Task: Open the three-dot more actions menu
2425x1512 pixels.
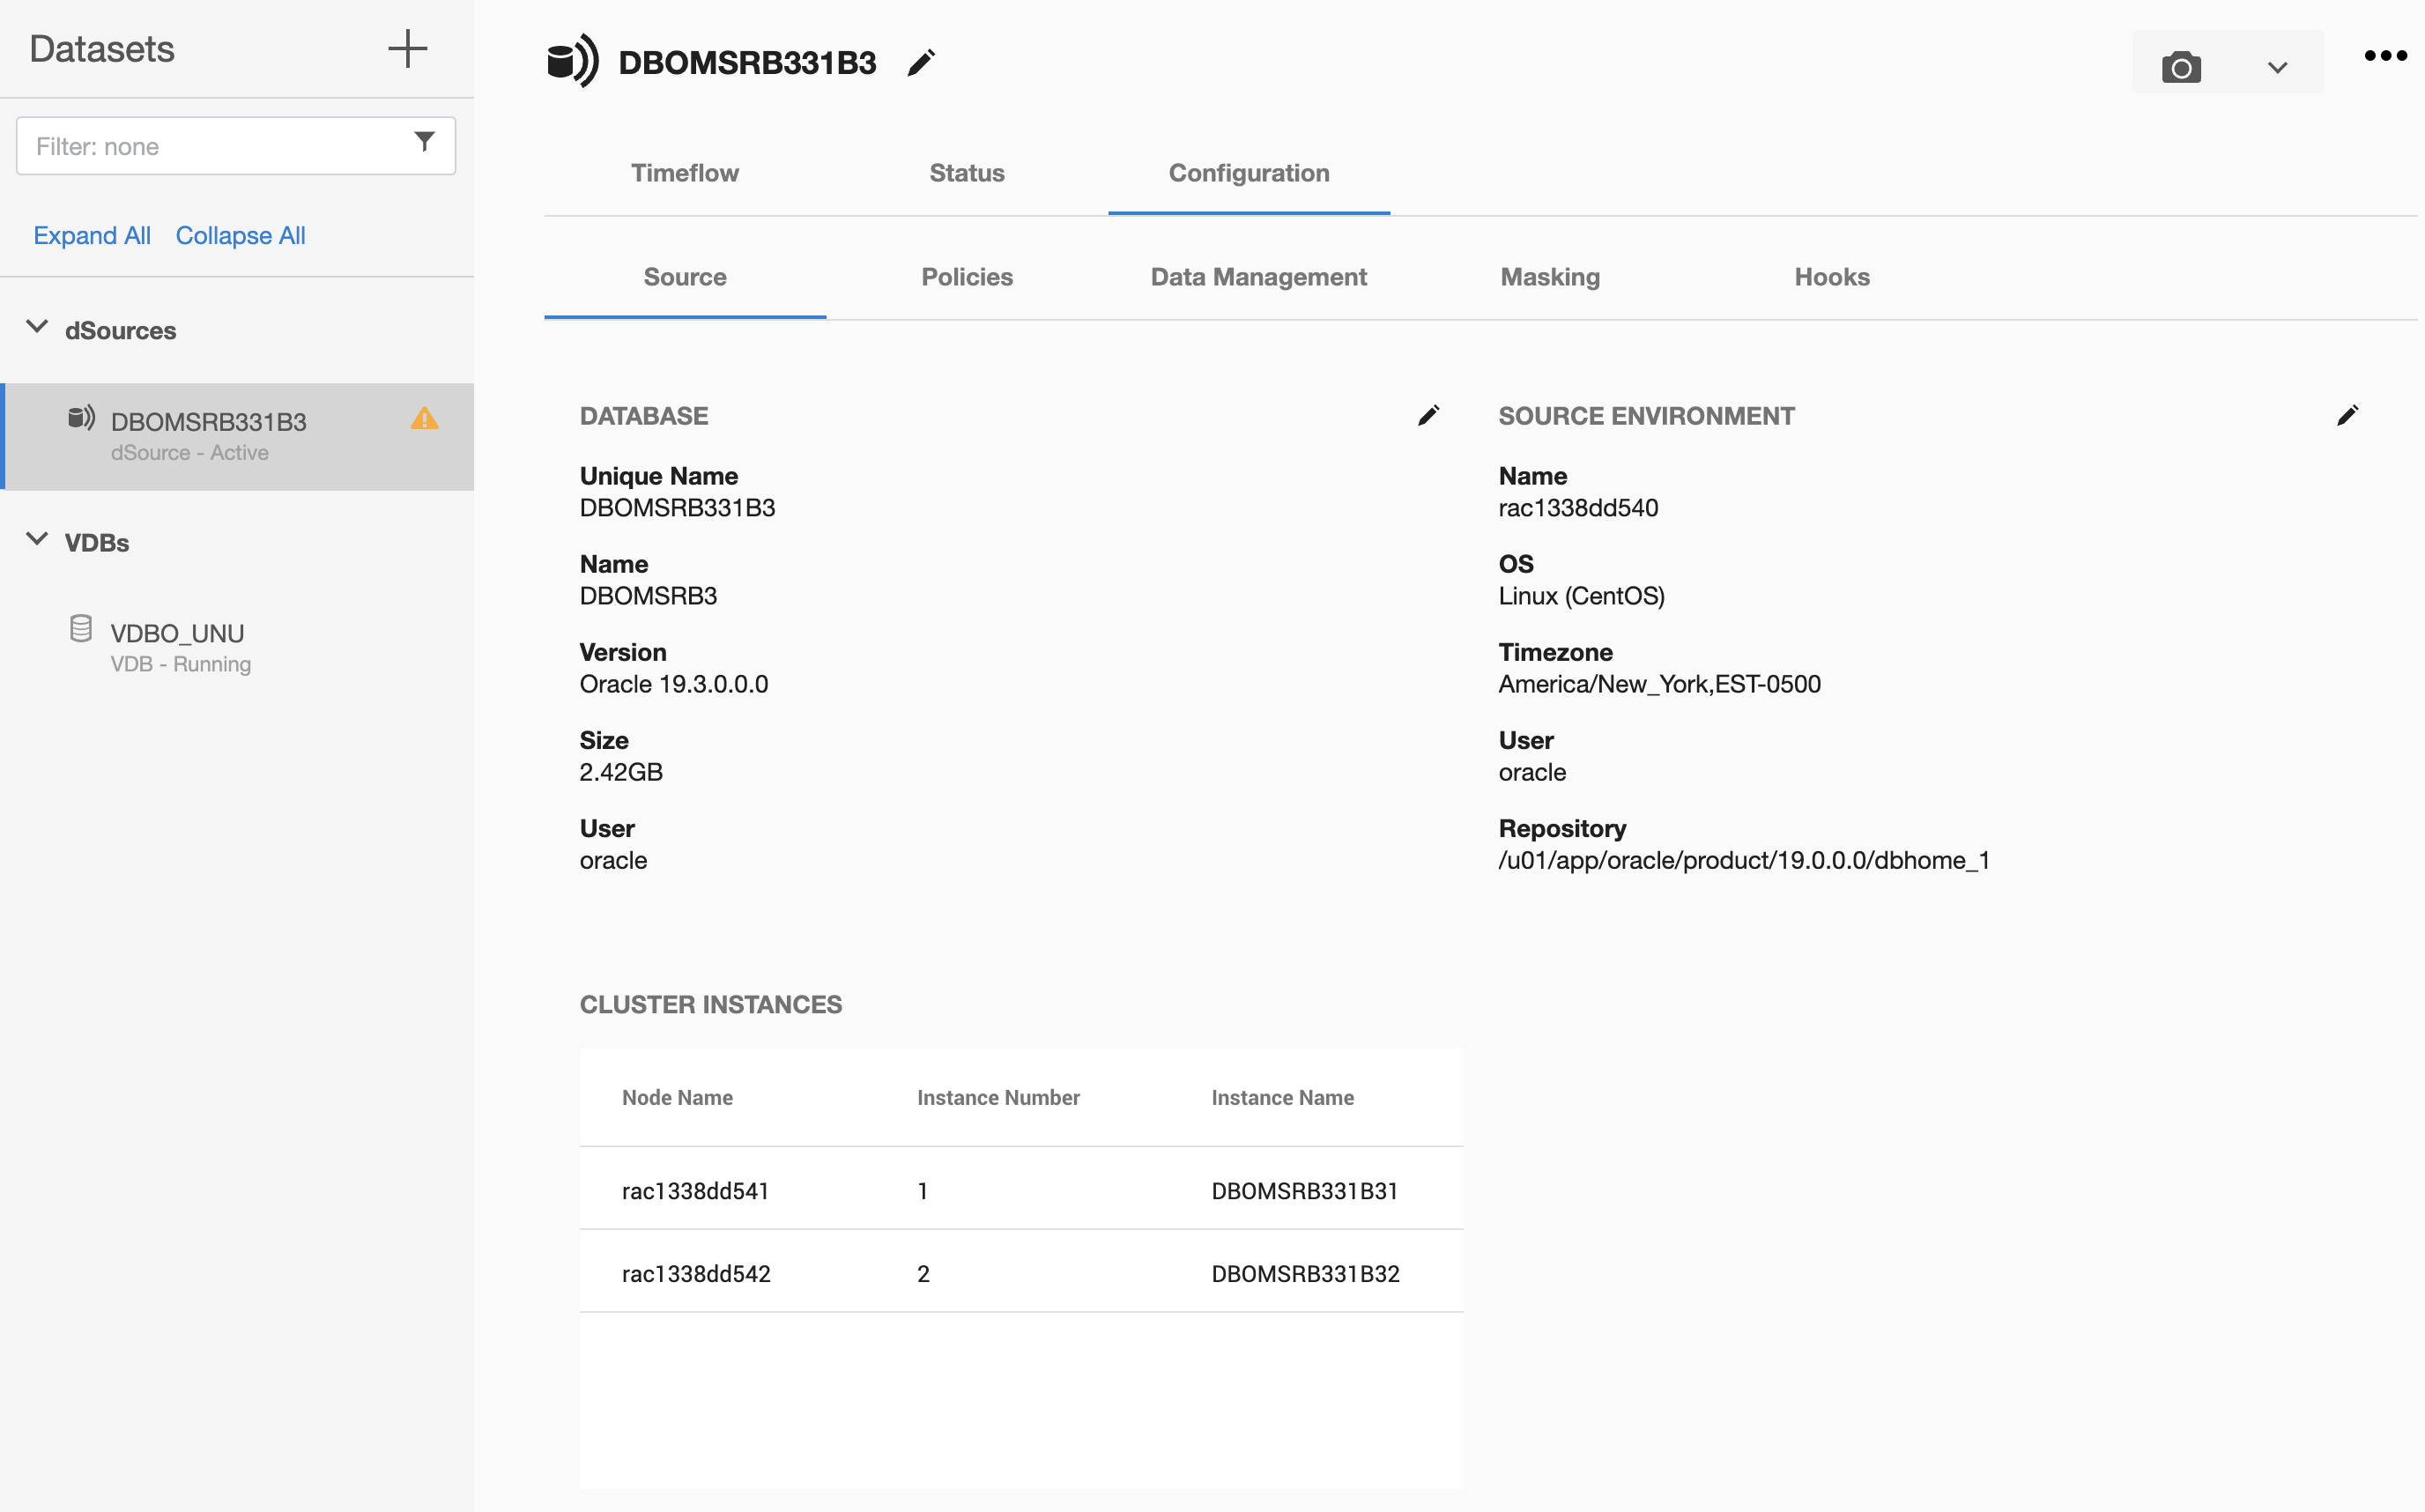Action: click(x=2385, y=56)
